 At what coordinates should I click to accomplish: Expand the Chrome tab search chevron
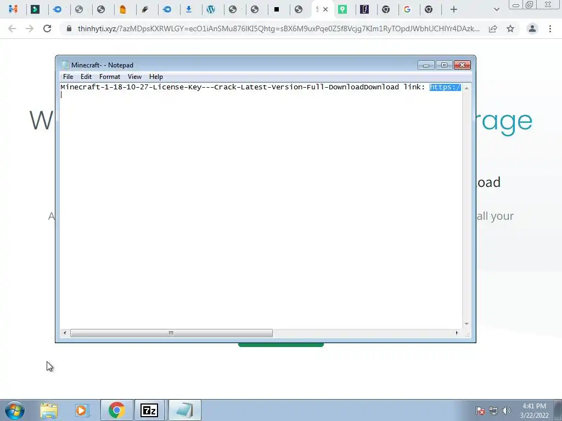tap(496, 9)
